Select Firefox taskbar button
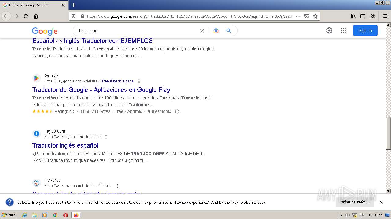The height and width of the screenshot is (219, 391). (x=76, y=215)
